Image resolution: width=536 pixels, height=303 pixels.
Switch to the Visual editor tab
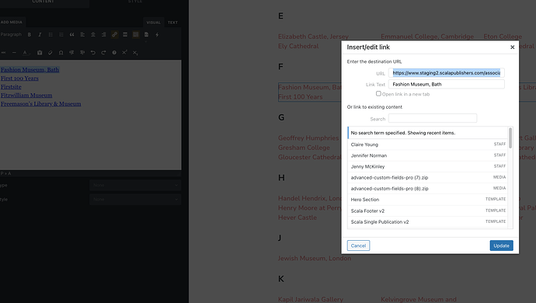click(x=154, y=23)
